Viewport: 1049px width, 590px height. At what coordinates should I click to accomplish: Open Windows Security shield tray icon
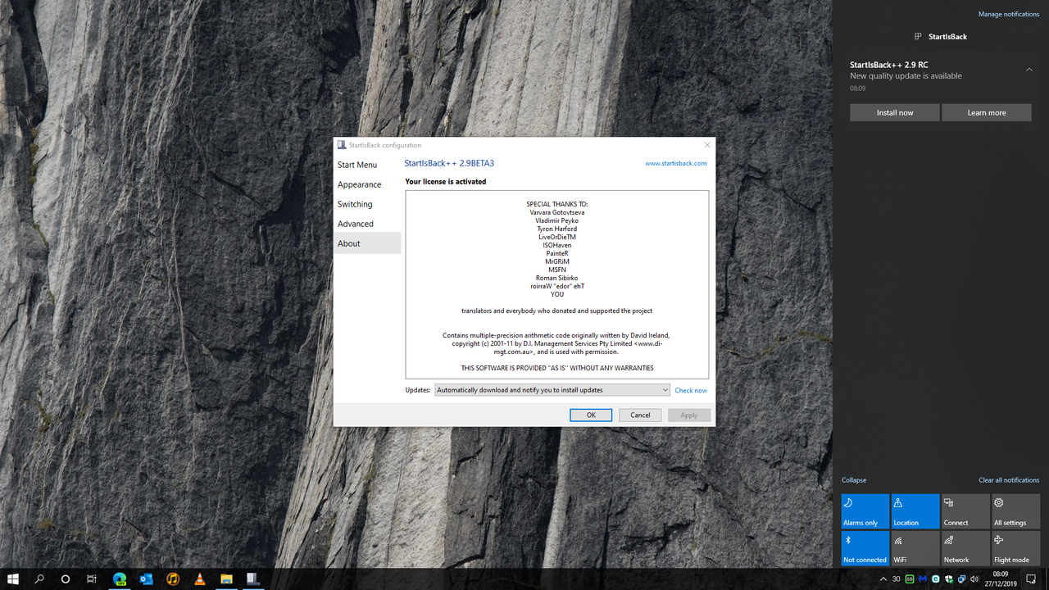pyautogui.click(x=948, y=579)
